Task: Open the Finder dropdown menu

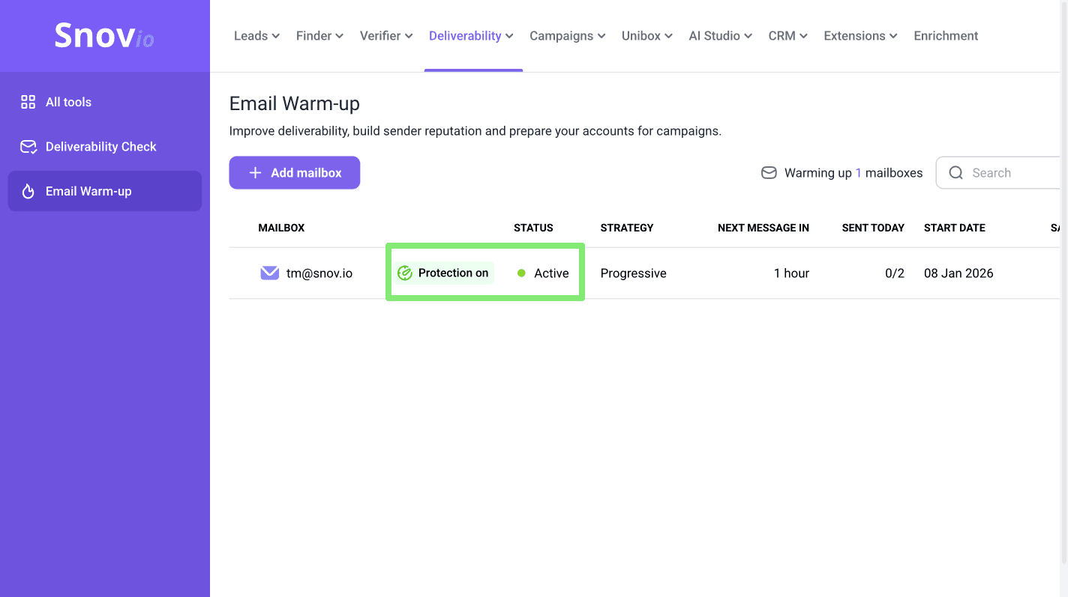Action: [319, 36]
